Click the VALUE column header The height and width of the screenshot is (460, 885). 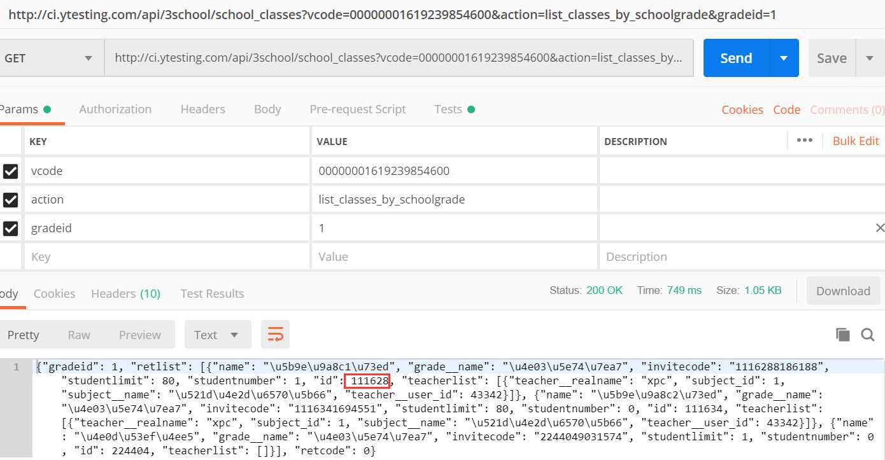pos(332,141)
